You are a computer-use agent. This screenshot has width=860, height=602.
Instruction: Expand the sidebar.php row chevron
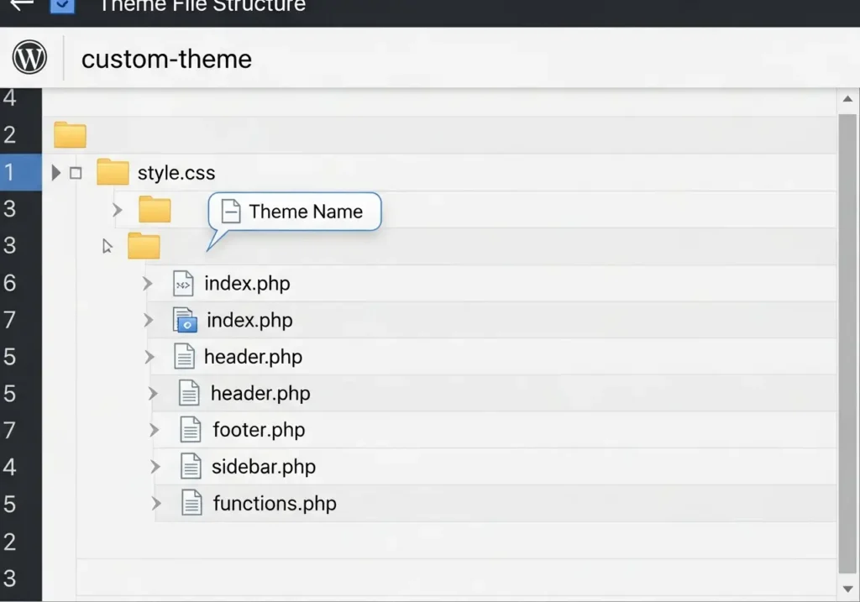pos(155,467)
